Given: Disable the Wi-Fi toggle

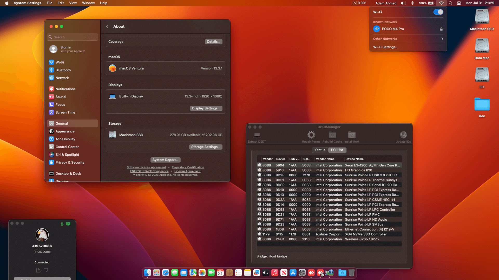Looking at the screenshot, I should coord(438,12).
